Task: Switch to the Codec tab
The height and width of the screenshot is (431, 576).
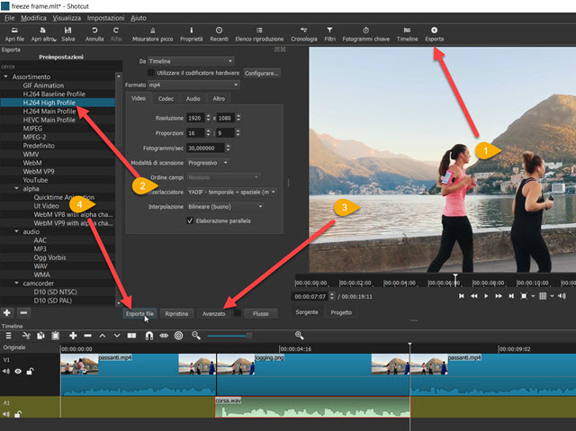Action: [x=166, y=98]
